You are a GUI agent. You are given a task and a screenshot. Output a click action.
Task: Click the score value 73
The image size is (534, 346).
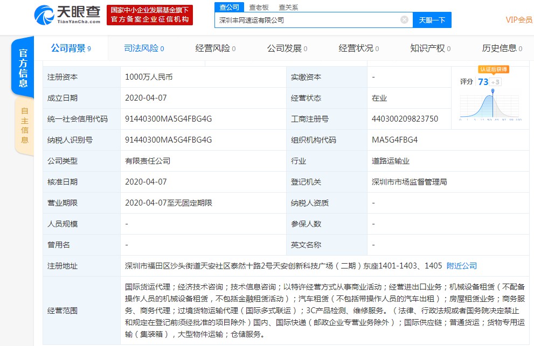point(483,82)
